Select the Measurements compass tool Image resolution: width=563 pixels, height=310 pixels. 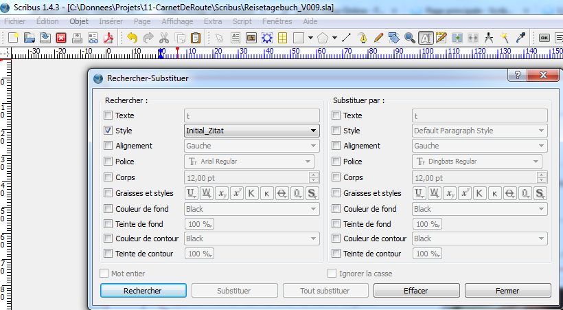(489, 38)
